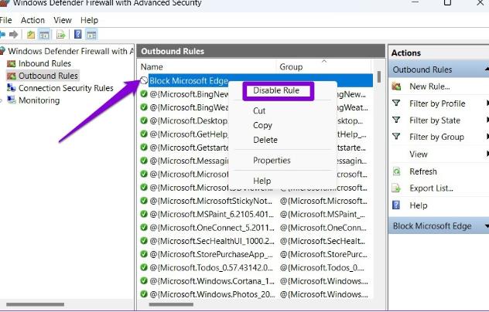Click the Monitoring tree icon
This screenshot has width=489, height=312.
(x=12, y=100)
